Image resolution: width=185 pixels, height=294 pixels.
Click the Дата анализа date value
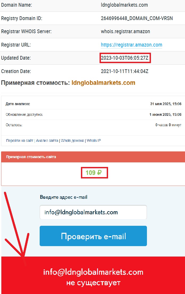pos(166,104)
